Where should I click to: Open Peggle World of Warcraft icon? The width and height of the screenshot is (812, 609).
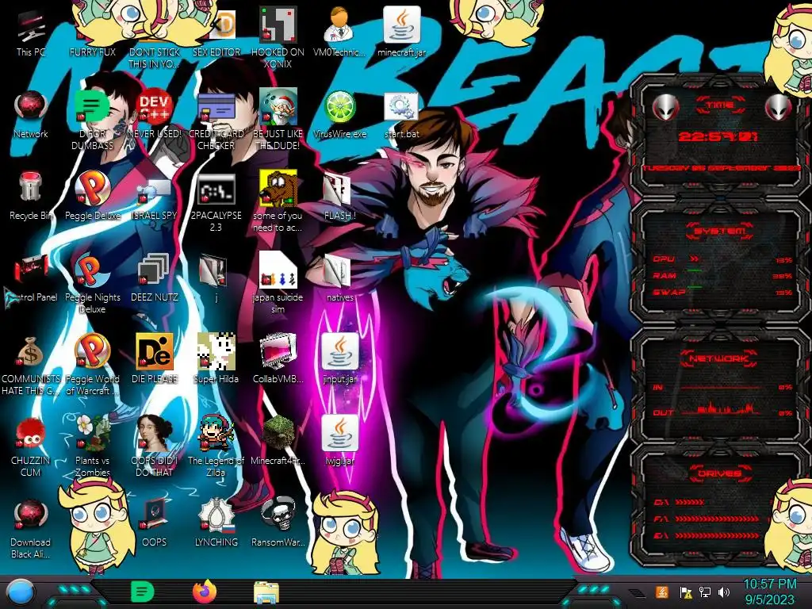click(93, 365)
